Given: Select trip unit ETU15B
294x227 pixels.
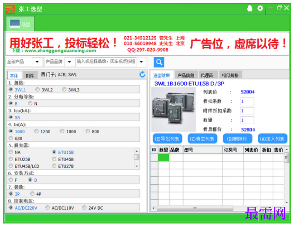Looking at the screenshot, I should [x=54, y=152].
